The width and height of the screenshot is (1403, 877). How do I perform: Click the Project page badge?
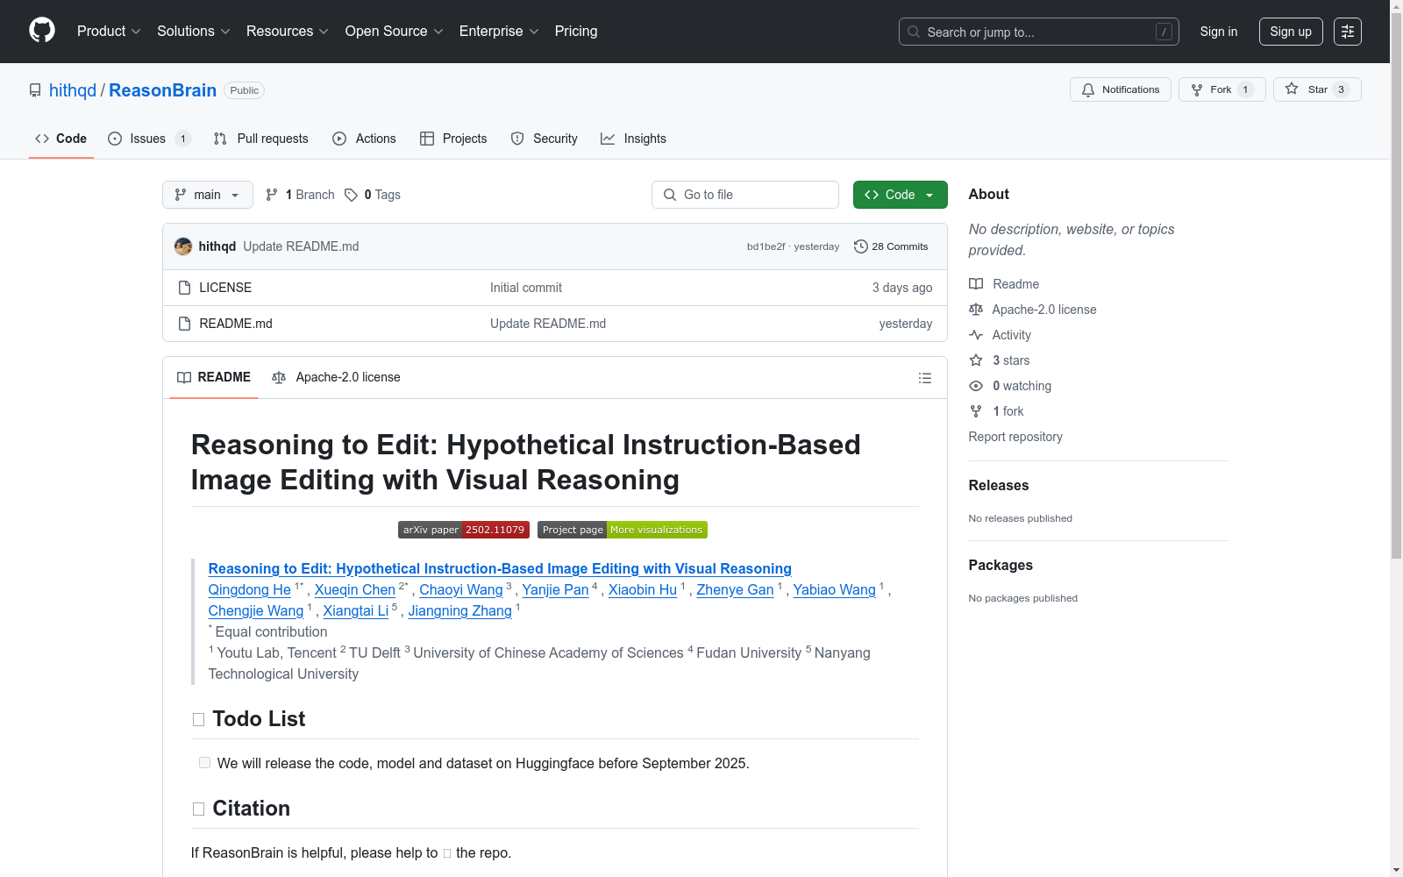[623, 530]
